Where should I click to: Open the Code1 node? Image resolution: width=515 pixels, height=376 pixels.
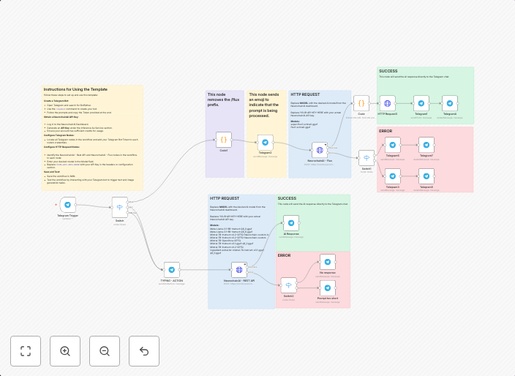click(x=224, y=139)
